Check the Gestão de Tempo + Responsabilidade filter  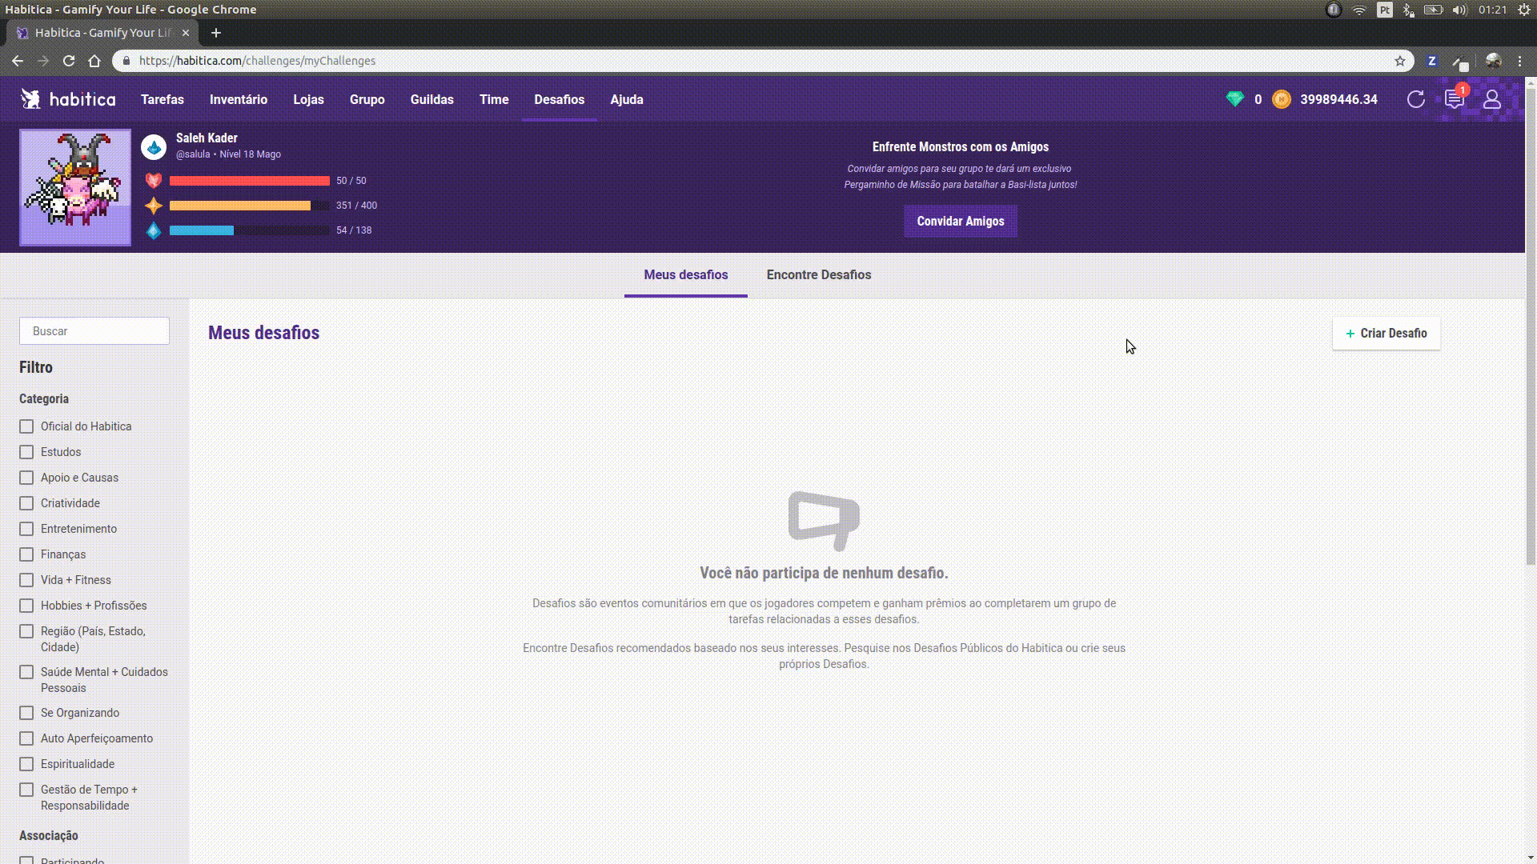(26, 790)
